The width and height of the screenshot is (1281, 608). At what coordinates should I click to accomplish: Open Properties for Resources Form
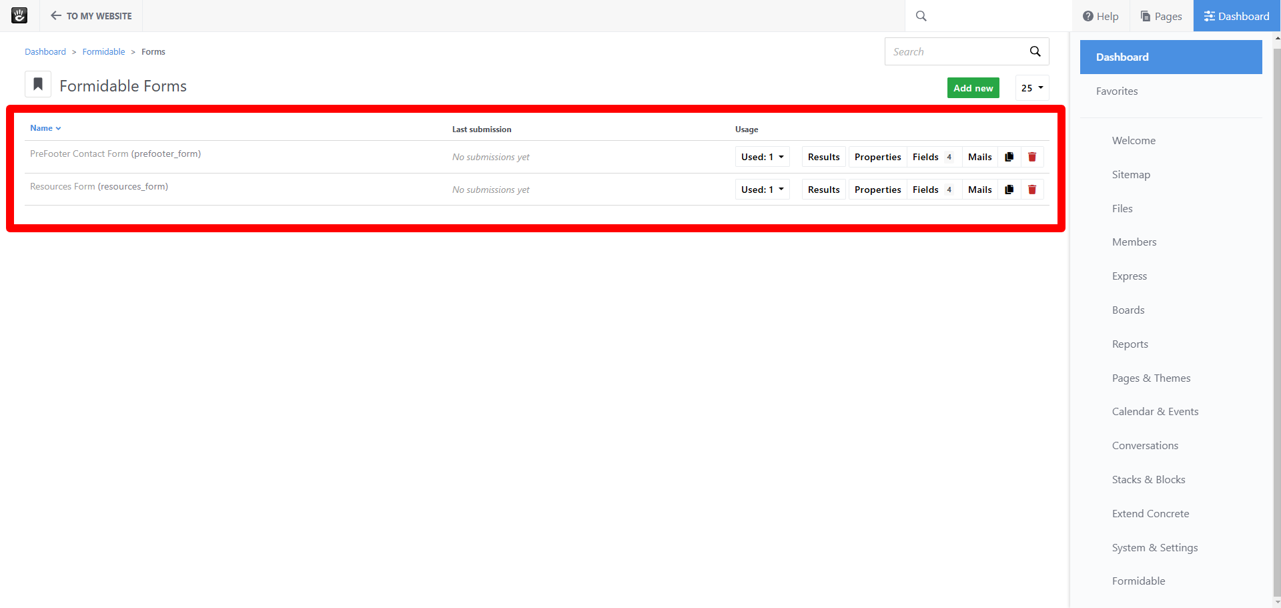[877, 190]
